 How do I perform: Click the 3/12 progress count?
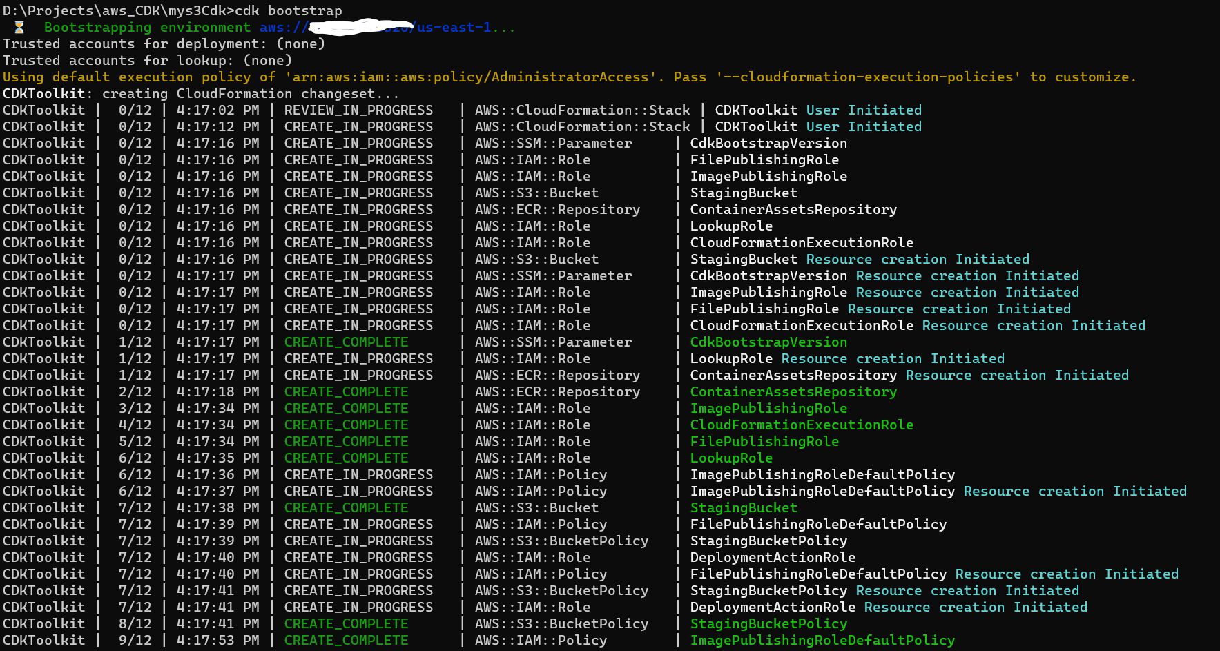pyautogui.click(x=135, y=409)
